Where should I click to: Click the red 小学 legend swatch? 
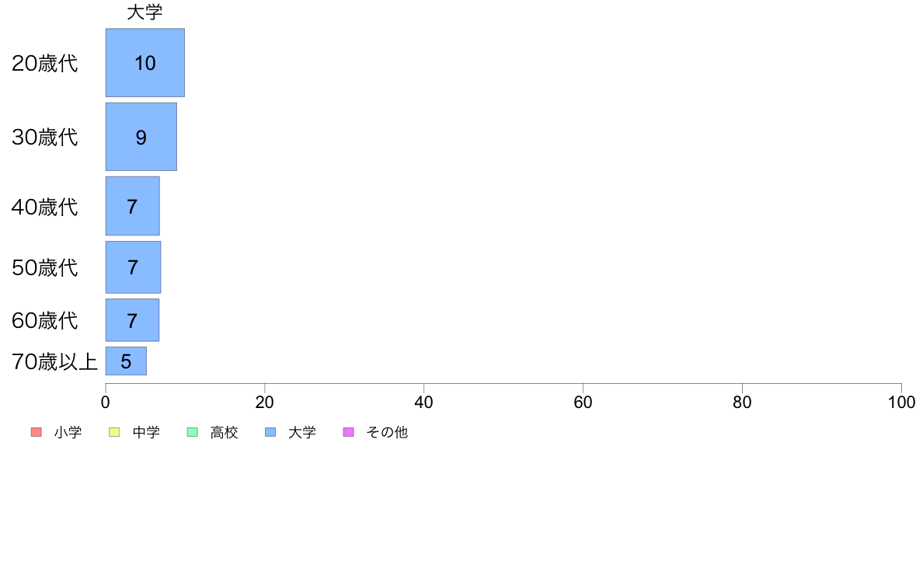point(37,432)
